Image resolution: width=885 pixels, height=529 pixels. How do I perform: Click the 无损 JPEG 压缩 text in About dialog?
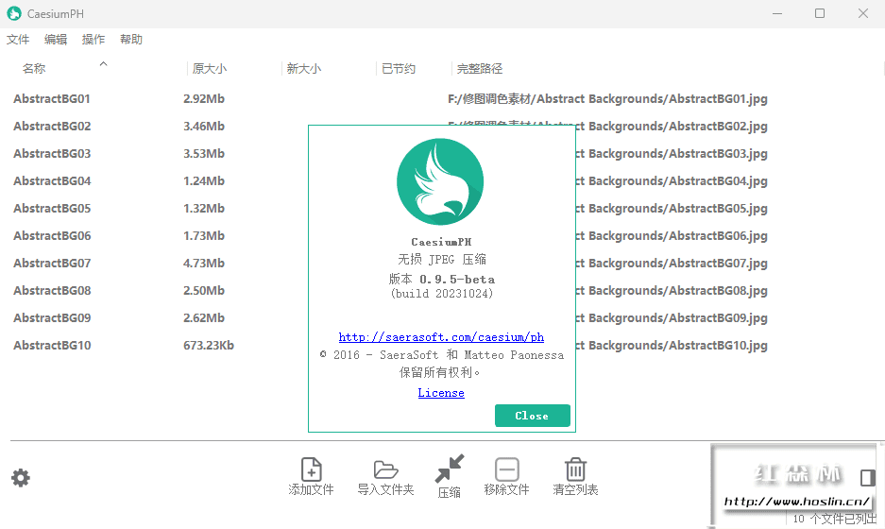(441, 259)
